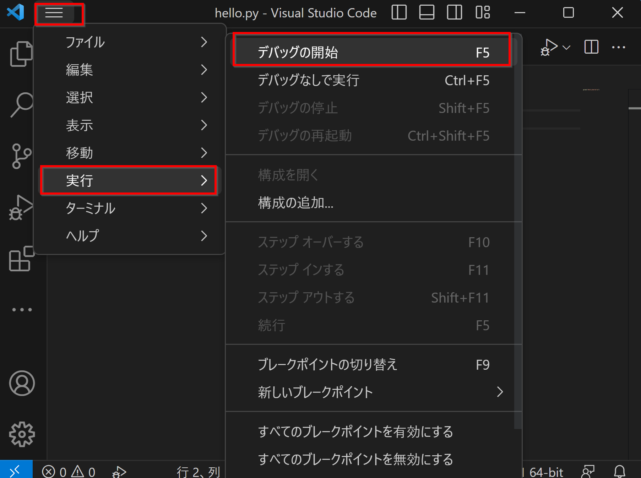Open the ファイル menu
Screen dimensions: 641x478
130,42
